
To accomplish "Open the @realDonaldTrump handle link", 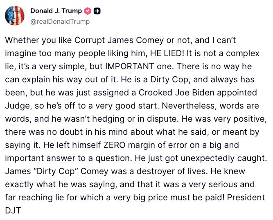I will click(x=60, y=22).
